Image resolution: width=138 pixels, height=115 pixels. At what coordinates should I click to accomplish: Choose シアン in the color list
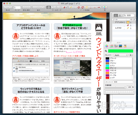click(118, 66)
